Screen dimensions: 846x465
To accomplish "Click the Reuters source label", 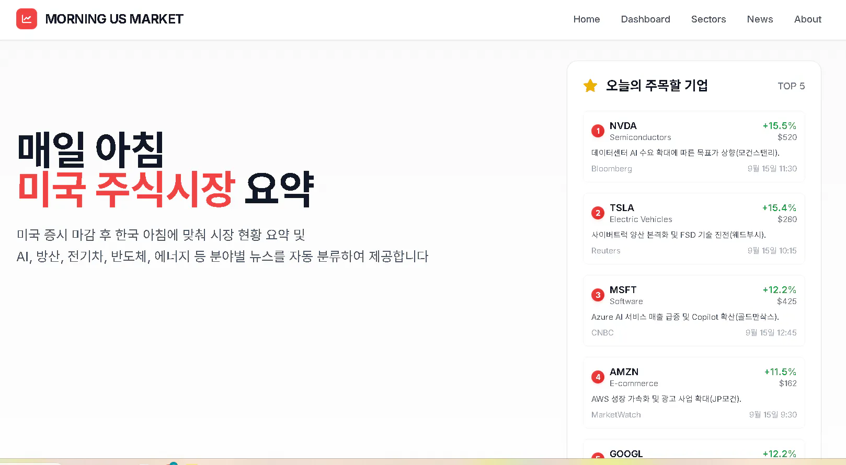I will tap(606, 251).
